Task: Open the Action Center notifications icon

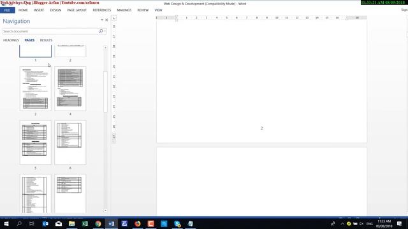Action: [400, 223]
